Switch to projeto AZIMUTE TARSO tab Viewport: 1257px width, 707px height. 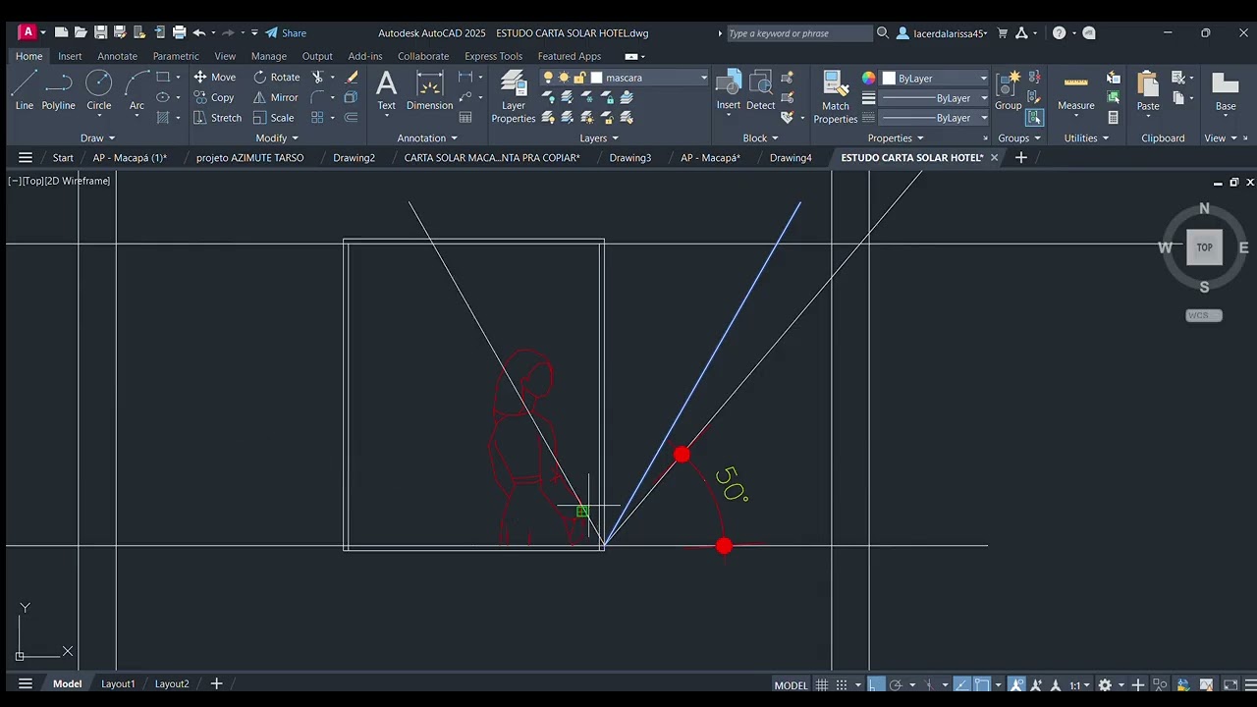tap(249, 157)
